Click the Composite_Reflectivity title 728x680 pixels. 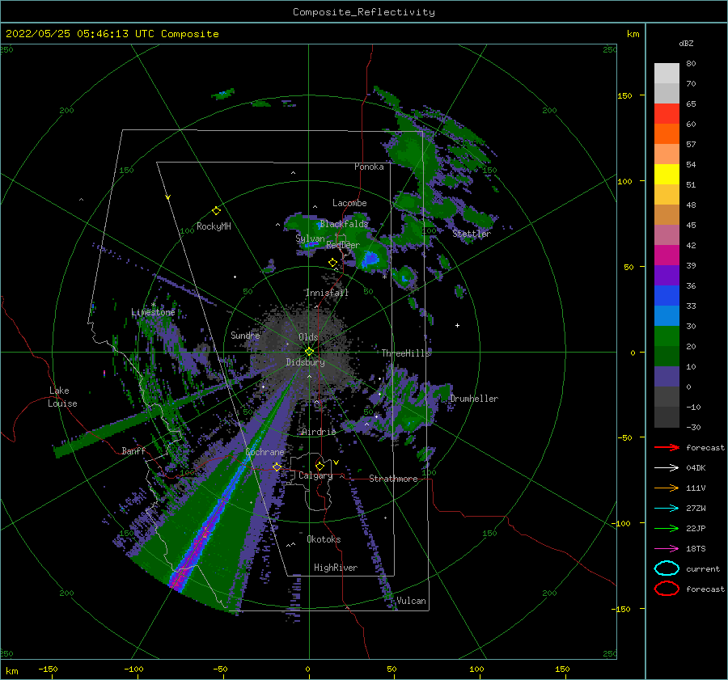[x=364, y=12]
